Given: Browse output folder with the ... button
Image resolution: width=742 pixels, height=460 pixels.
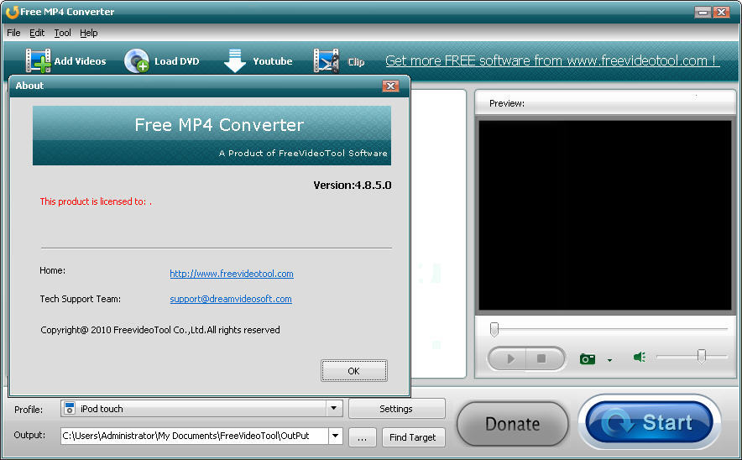Looking at the screenshot, I should pyautogui.click(x=362, y=437).
